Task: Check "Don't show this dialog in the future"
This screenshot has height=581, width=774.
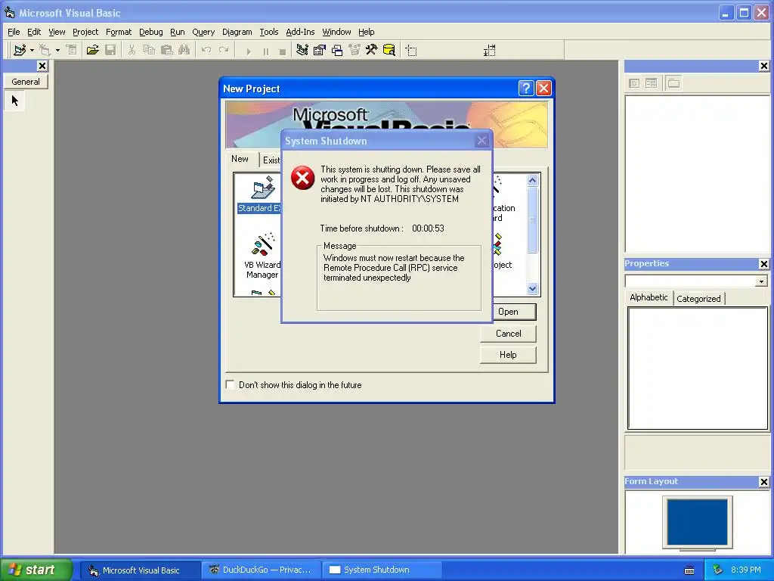Action: [x=231, y=384]
